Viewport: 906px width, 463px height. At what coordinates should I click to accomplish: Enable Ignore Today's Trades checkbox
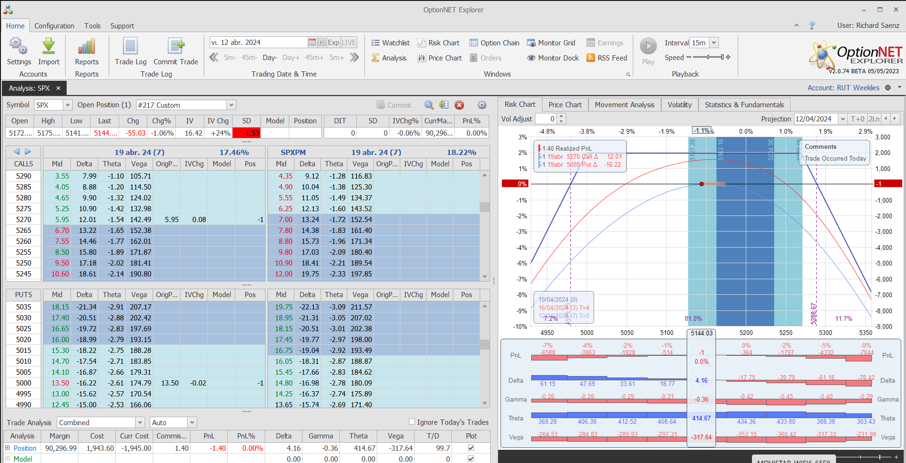[412, 422]
